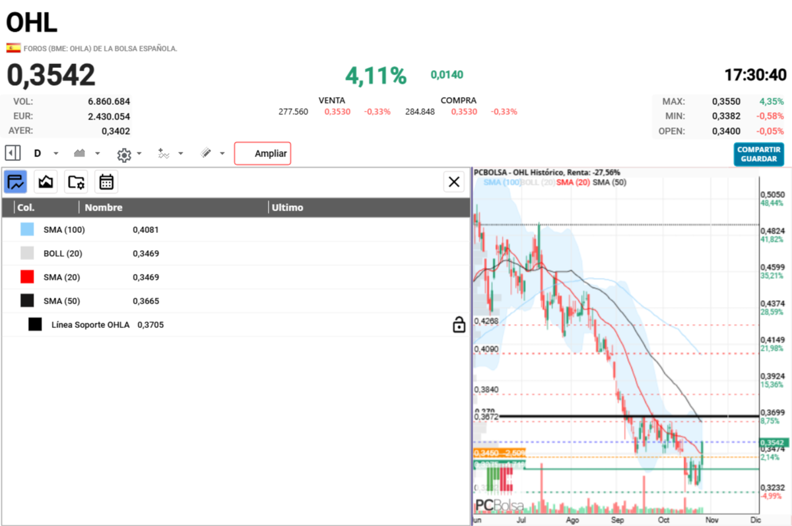Viewport: 792px width, 526px height.
Task: Expand the settings gear dropdown arrow
Action: 139,153
